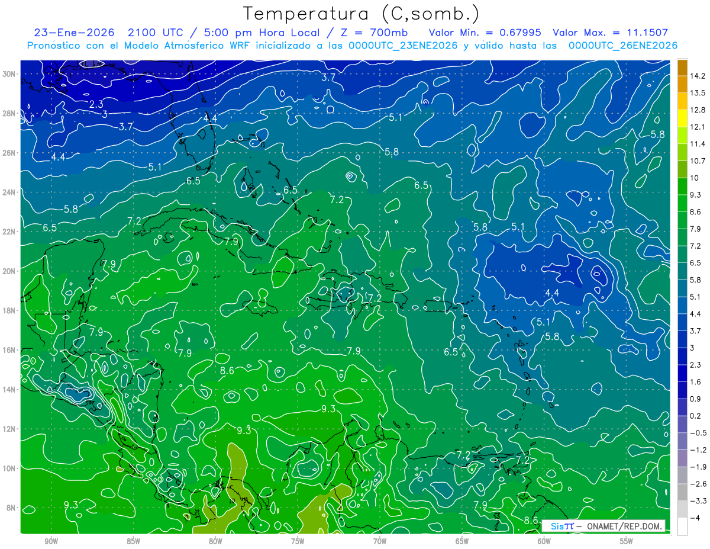Click legend value '10'
Image resolution: width=710 pixels, height=549 pixels.
coord(695,178)
